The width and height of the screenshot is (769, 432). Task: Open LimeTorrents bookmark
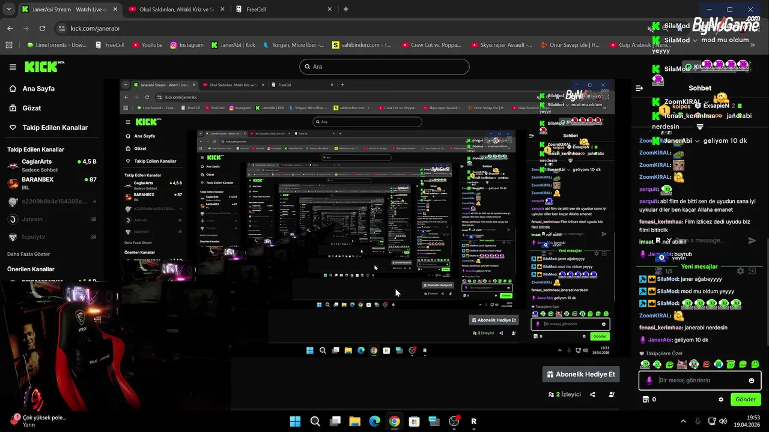(x=56, y=45)
